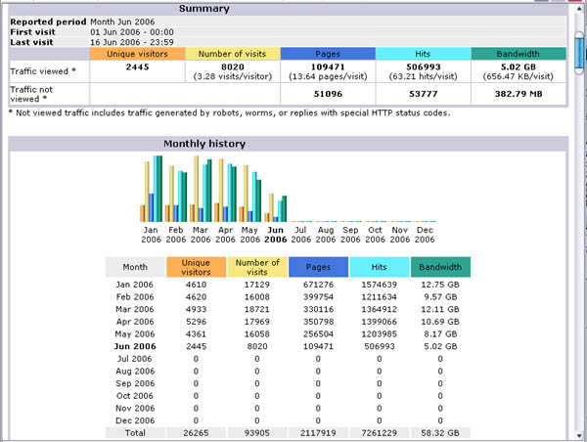Click the 5.02 GB bandwidth value in Summary
The width and height of the screenshot is (587, 442).
point(518,66)
